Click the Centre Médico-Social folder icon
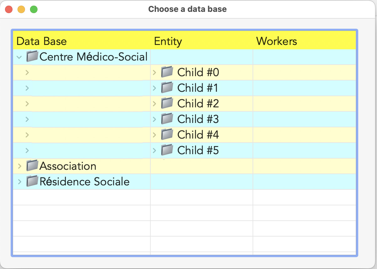The image size is (377, 269). (32, 56)
